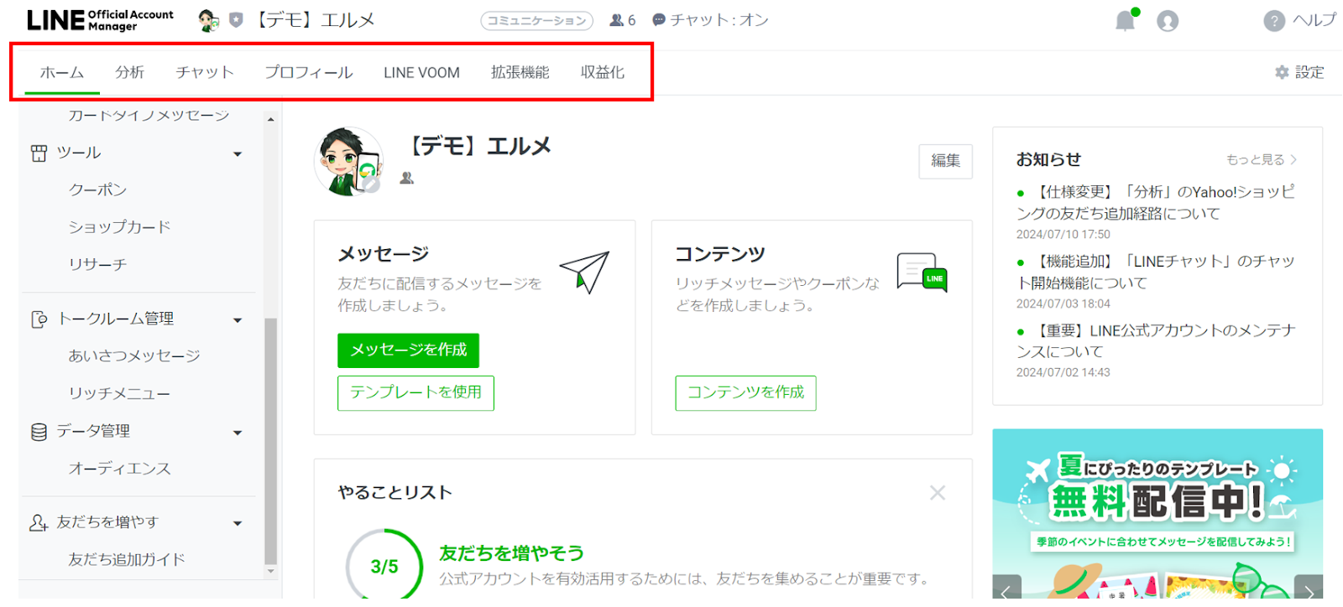This screenshot has height=607, width=1343.
Task: Open the user profile icon
Action: [x=1168, y=21]
